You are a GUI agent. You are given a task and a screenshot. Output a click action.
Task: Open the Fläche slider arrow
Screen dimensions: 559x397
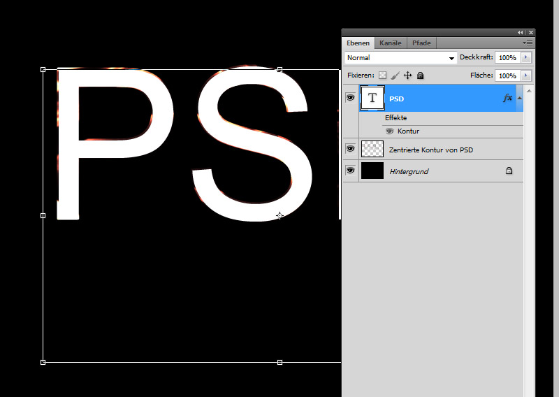[525, 75]
